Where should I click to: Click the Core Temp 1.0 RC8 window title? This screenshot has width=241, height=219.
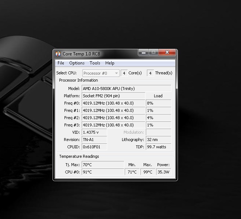[x=81, y=54]
